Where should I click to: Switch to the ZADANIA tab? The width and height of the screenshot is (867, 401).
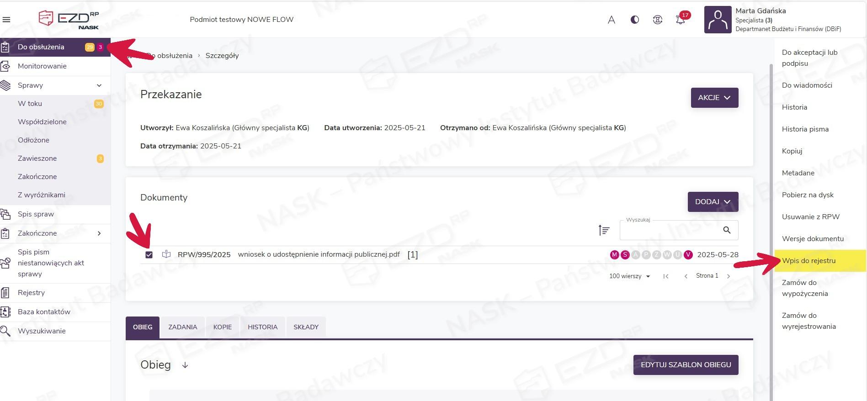click(x=182, y=327)
